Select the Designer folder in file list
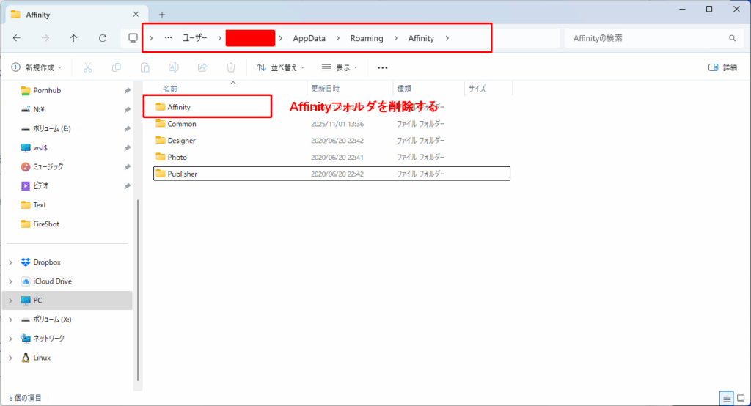This screenshot has width=751, height=406. [181, 141]
